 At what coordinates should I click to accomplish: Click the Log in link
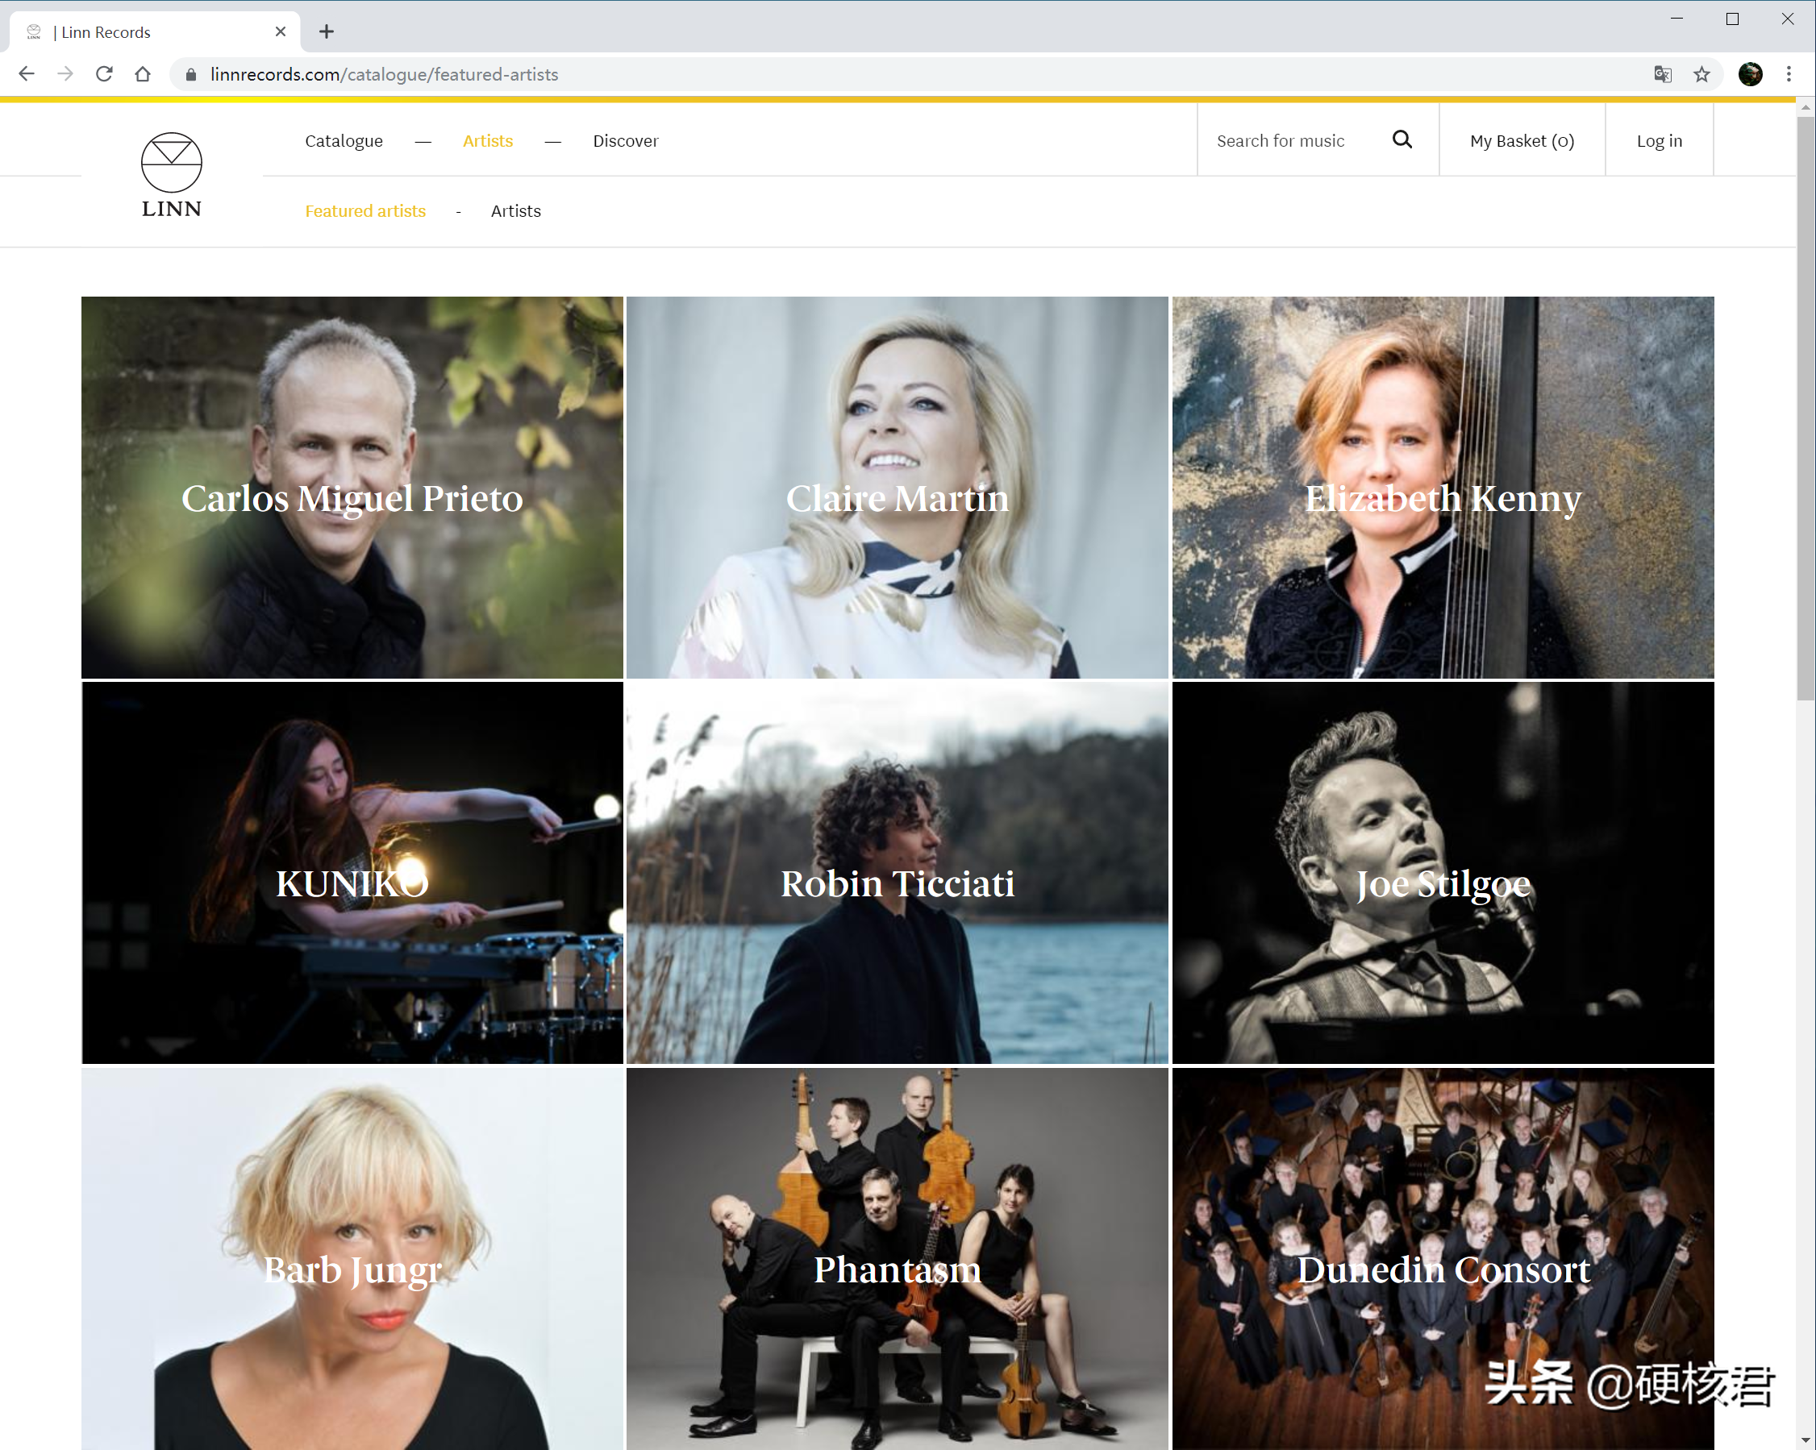coord(1660,140)
